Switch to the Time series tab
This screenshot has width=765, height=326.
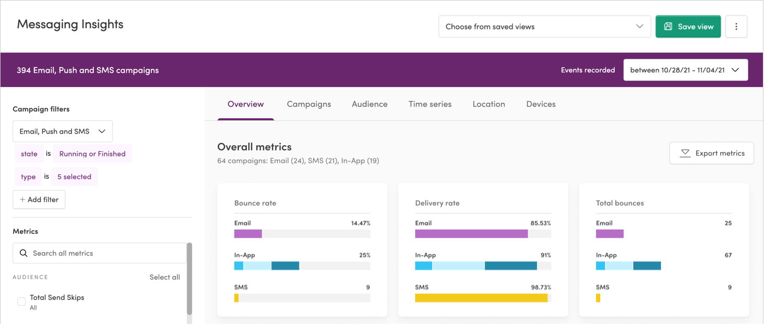tap(429, 104)
